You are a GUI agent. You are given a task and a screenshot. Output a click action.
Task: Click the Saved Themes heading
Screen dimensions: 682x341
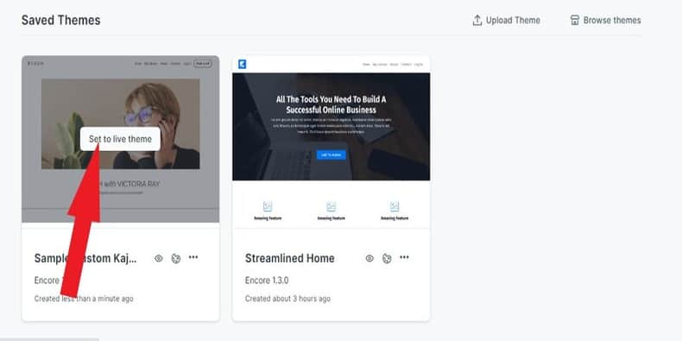61,21
